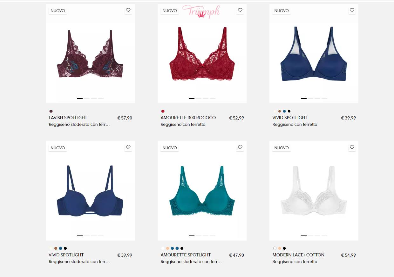Viewport: 394px width, 277px height.
Task: Save the teal Amourette Spotlight to wishlist
Action: tap(240, 147)
